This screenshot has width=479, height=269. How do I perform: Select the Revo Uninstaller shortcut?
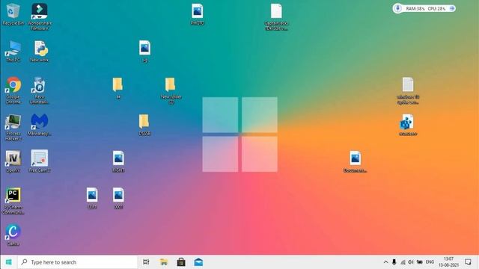pos(40,90)
